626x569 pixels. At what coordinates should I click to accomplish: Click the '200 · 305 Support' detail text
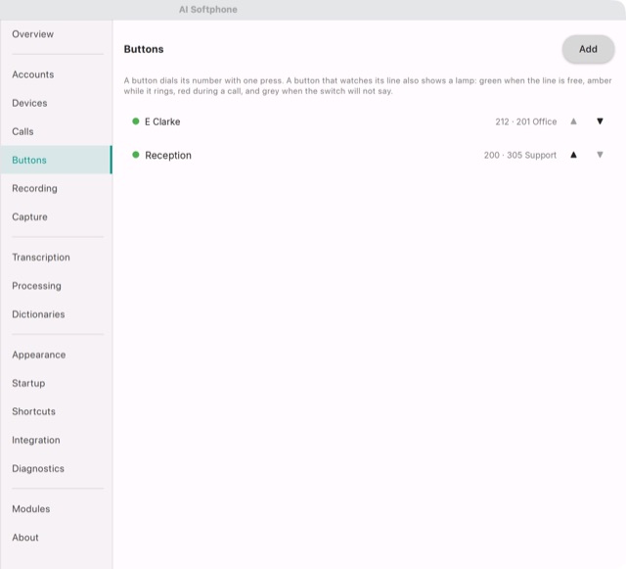[x=519, y=155]
